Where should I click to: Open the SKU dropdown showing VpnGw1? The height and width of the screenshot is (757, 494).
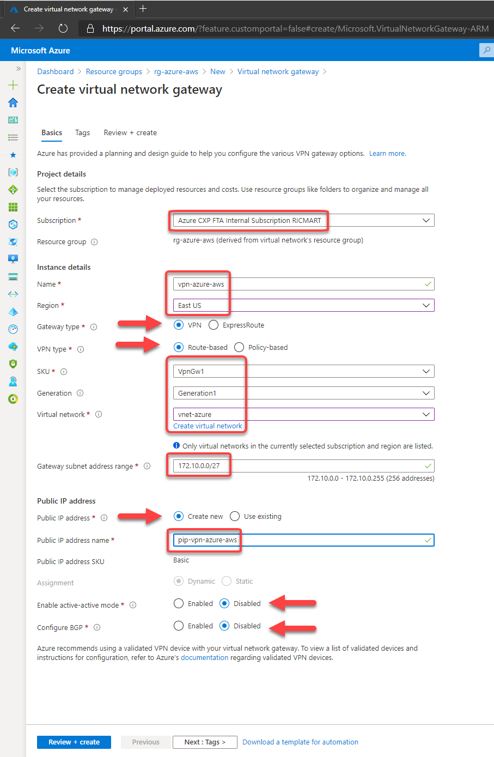click(x=303, y=371)
